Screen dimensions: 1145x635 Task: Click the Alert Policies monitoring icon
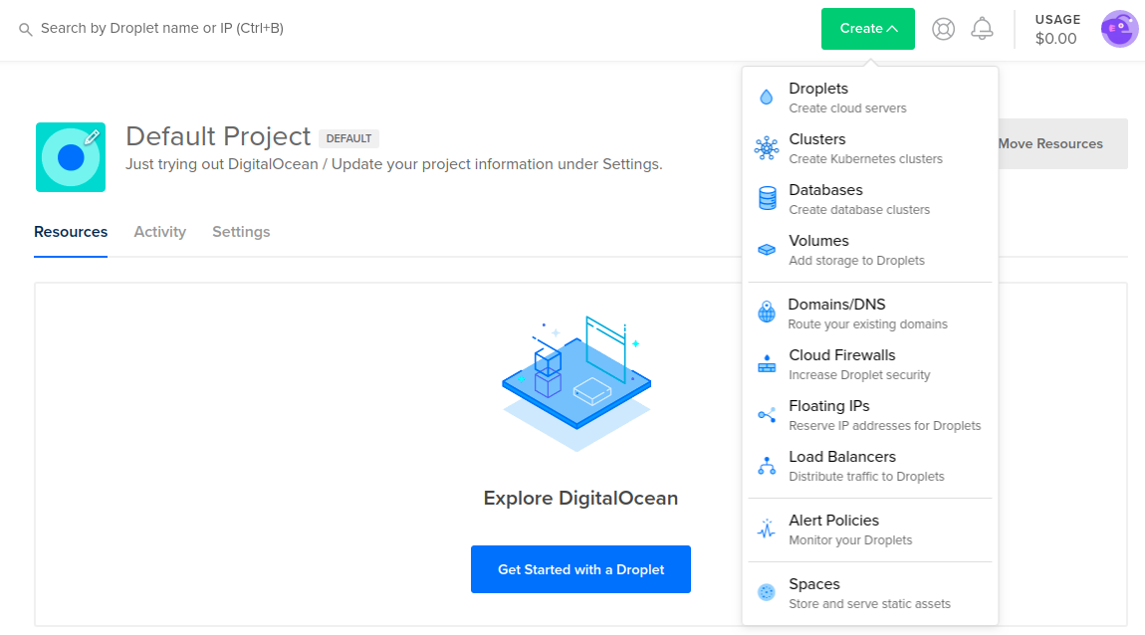pyautogui.click(x=766, y=527)
